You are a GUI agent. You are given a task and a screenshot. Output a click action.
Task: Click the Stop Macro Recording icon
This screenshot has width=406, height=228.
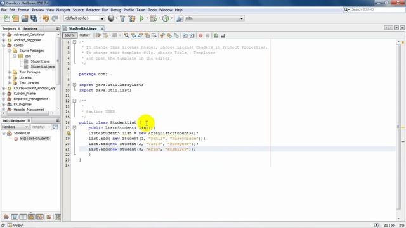(x=207, y=35)
